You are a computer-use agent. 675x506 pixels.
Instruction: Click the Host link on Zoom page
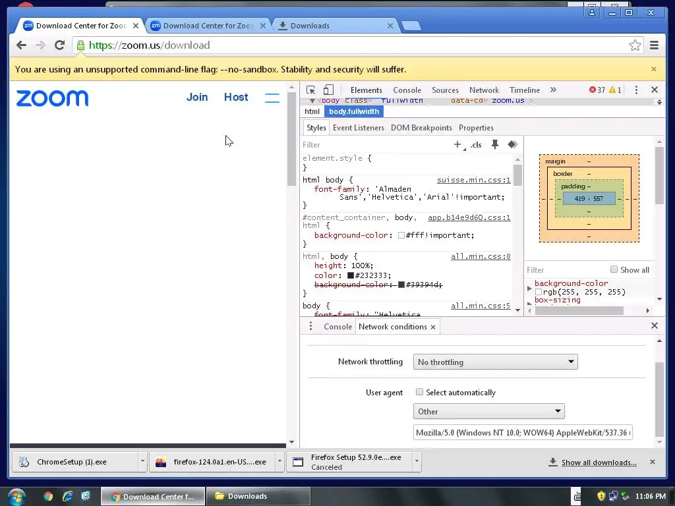click(236, 98)
